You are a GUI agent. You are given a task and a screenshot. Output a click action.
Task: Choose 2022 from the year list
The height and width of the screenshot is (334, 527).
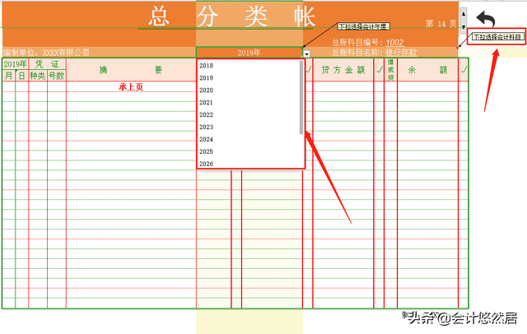[x=206, y=115]
